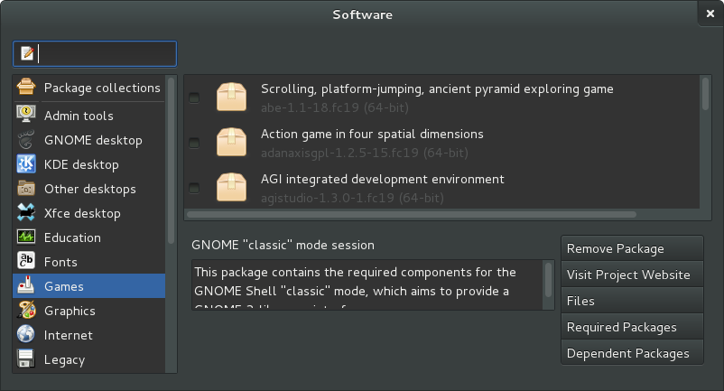
Task: Select 'Action game in four spatial dimensions'
Action: click(372, 134)
